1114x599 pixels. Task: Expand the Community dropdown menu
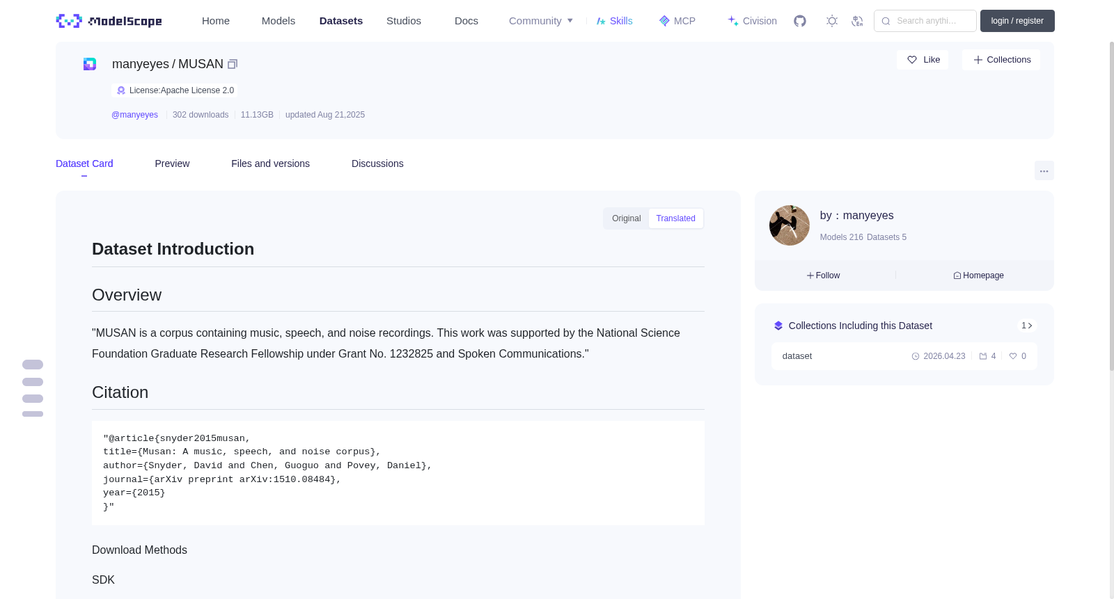click(x=541, y=21)
